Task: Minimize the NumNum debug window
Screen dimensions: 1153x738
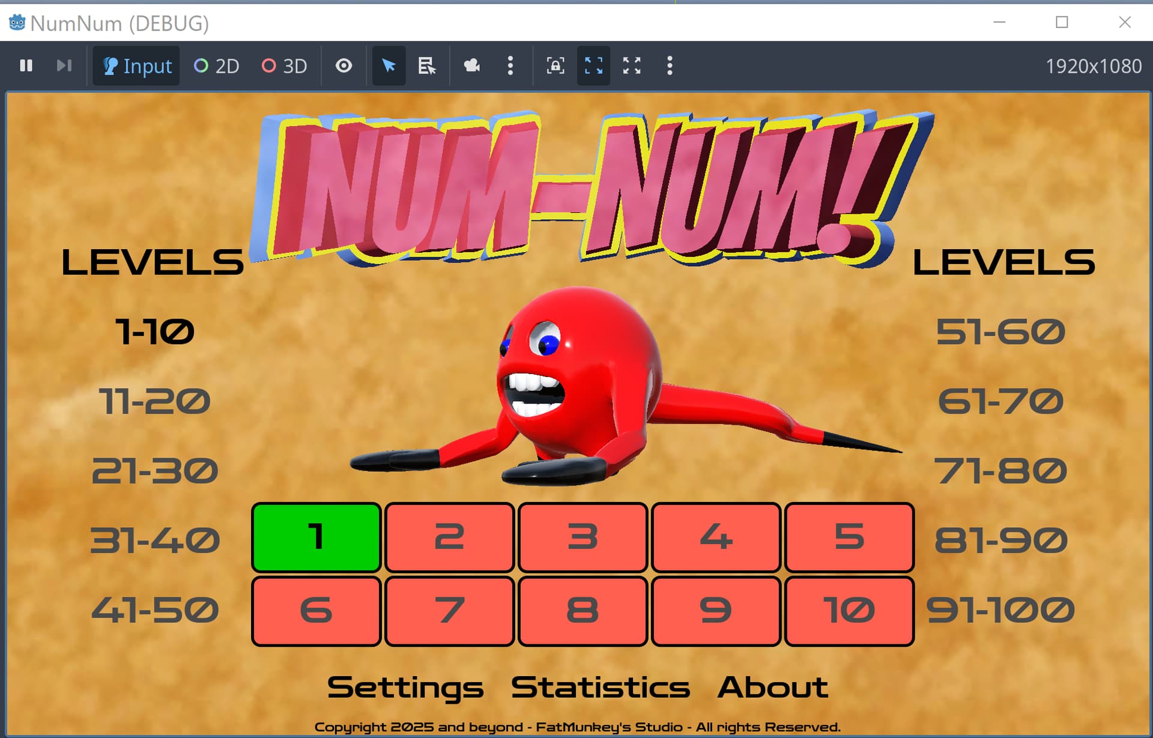Action: 999,22
